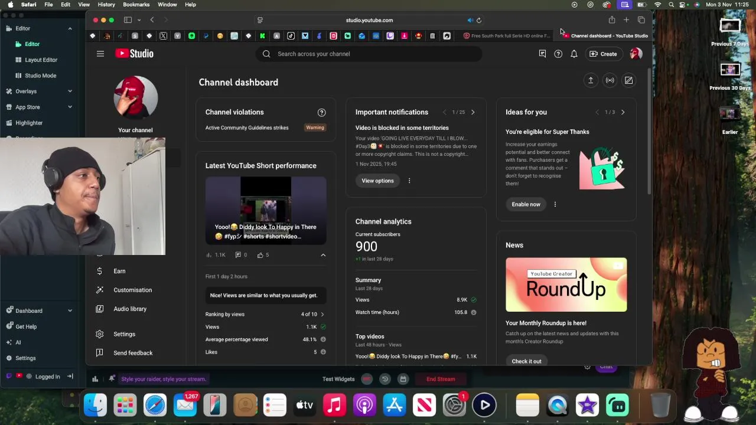The height and width of the screenshot is (425, 756).
Task: Click Safari share icon in toolbar
Action: coord(612,20)
